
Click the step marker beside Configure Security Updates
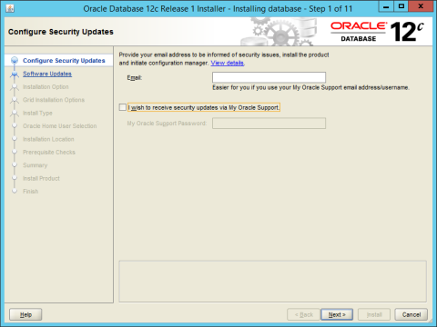pyautogui.click(x=15, y=61)
